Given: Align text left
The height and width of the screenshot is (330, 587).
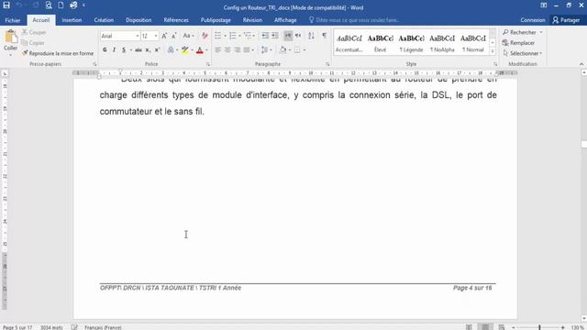Looking at the screenshot, I should coord(218,49).
